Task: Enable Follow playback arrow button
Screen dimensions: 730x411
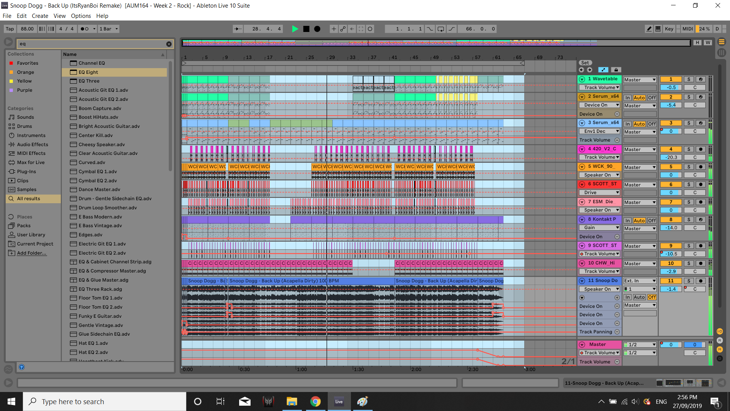Action: (x=238, y=29)
